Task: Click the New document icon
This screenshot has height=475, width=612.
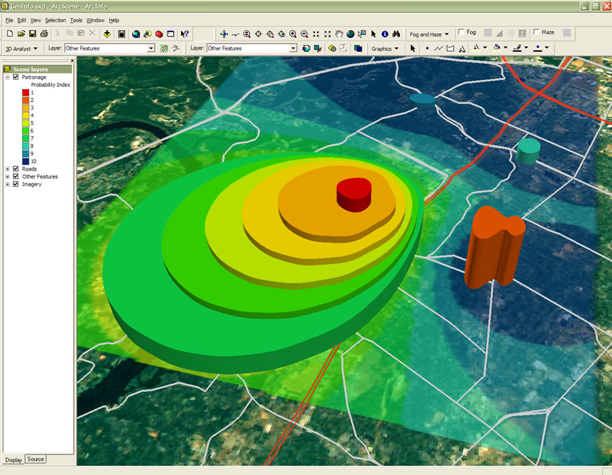Action: coord(10,34)
